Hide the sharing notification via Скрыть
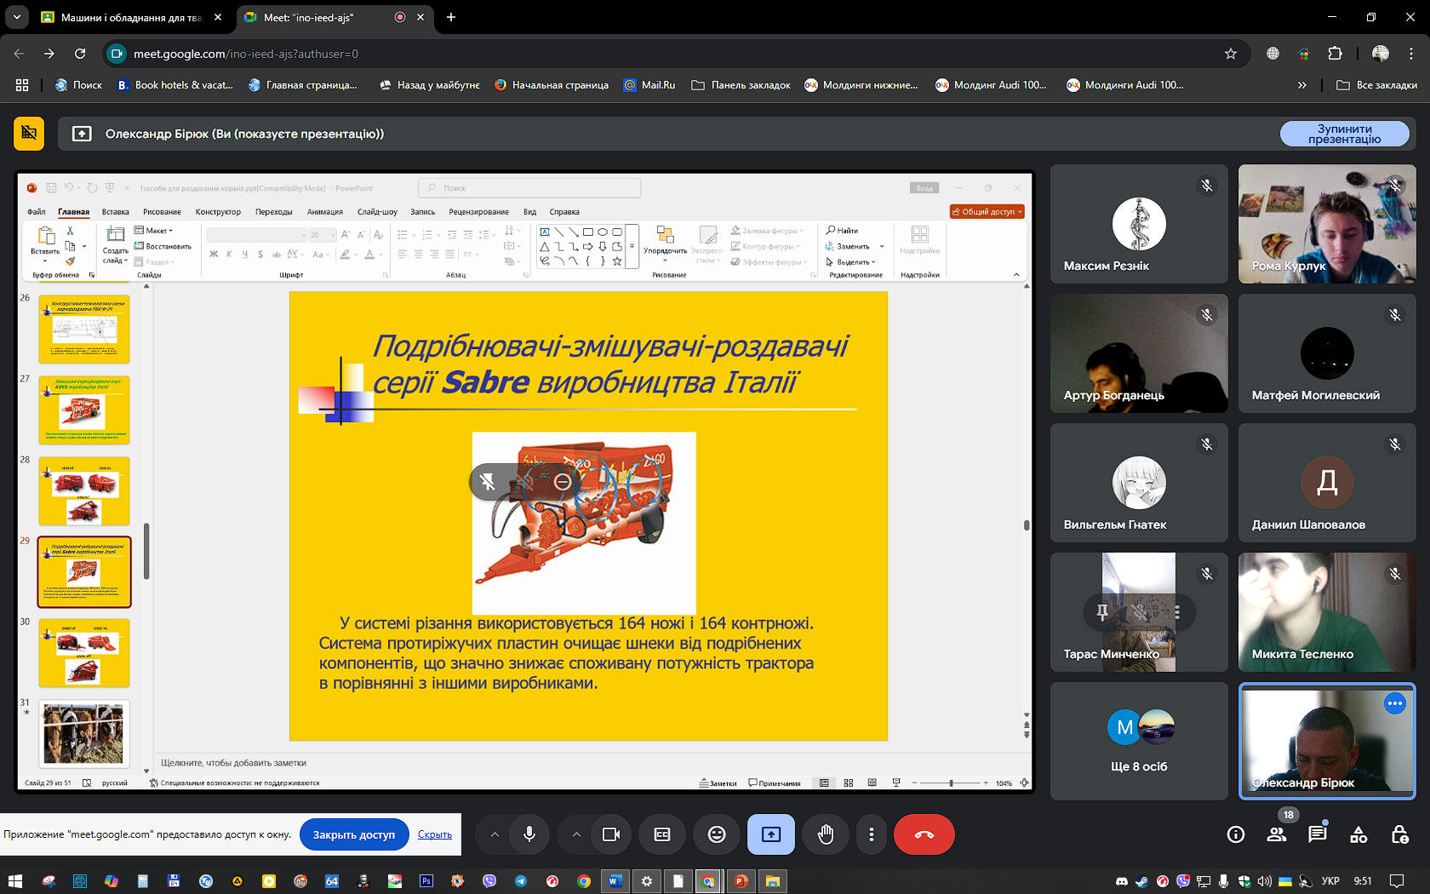Image resolution: width=1430 pixels, height=894 pixels. pyautogui.click(x=435, y=834)
